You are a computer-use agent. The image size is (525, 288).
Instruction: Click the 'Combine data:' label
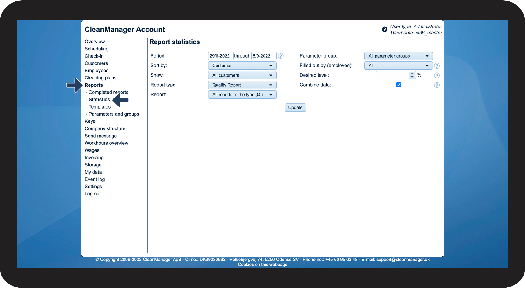(x=315, y=85)
